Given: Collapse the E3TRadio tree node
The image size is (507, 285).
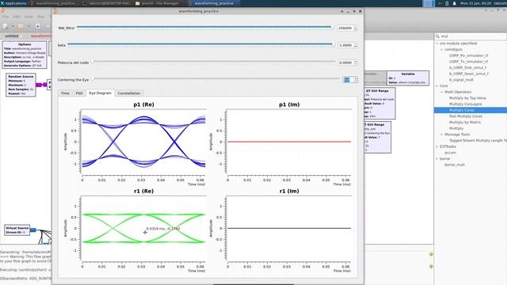Looking at the screenshot, I should tap(436, 146).
